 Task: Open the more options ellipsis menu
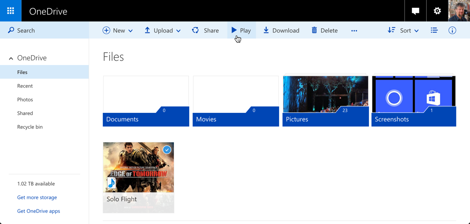pyautogui.click(x=354, y=30)
